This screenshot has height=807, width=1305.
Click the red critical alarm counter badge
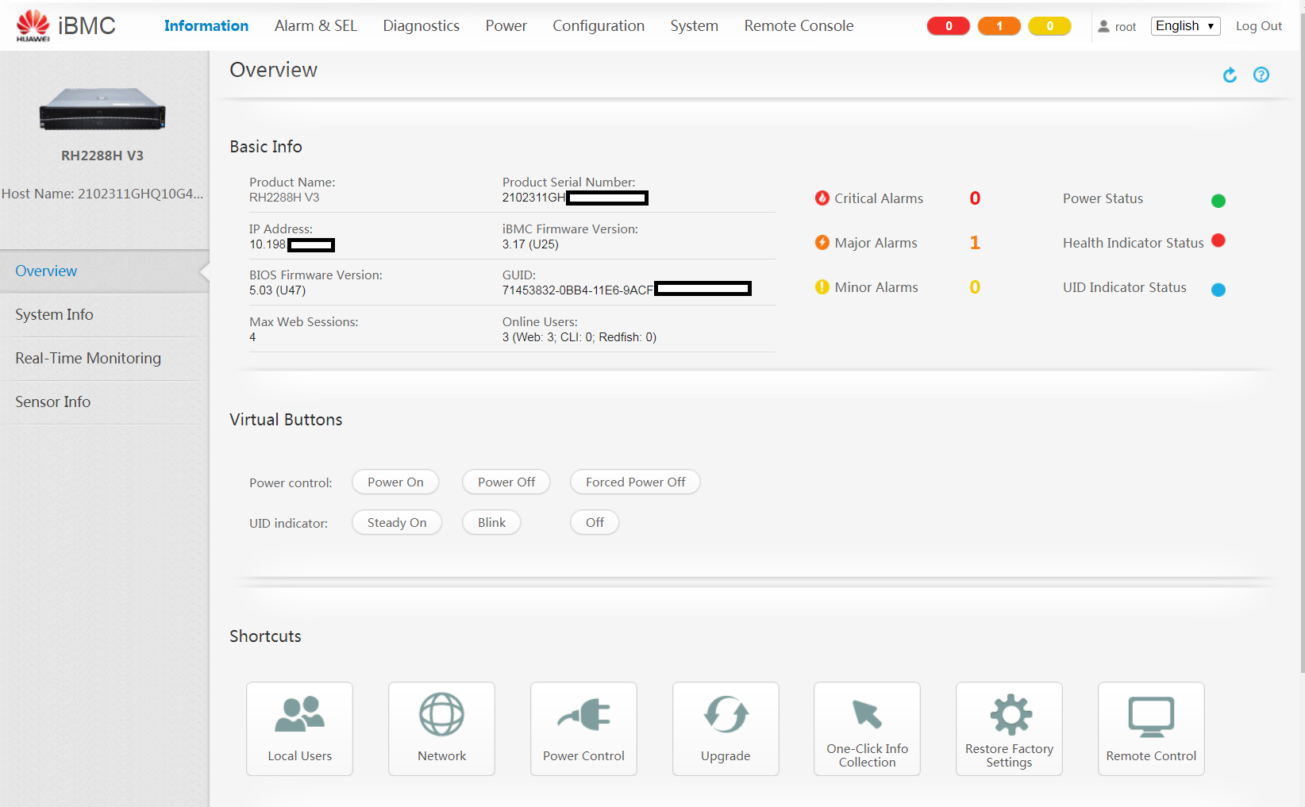click(949, 26)
